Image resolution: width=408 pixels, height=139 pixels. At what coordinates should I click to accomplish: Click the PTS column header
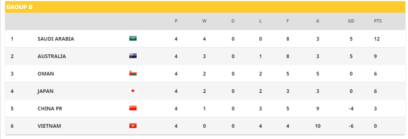click(x=378, y=21)
